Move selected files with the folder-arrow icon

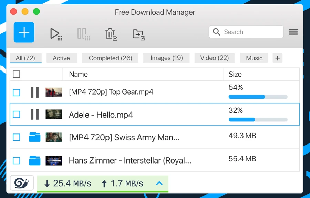pos(139,34)
